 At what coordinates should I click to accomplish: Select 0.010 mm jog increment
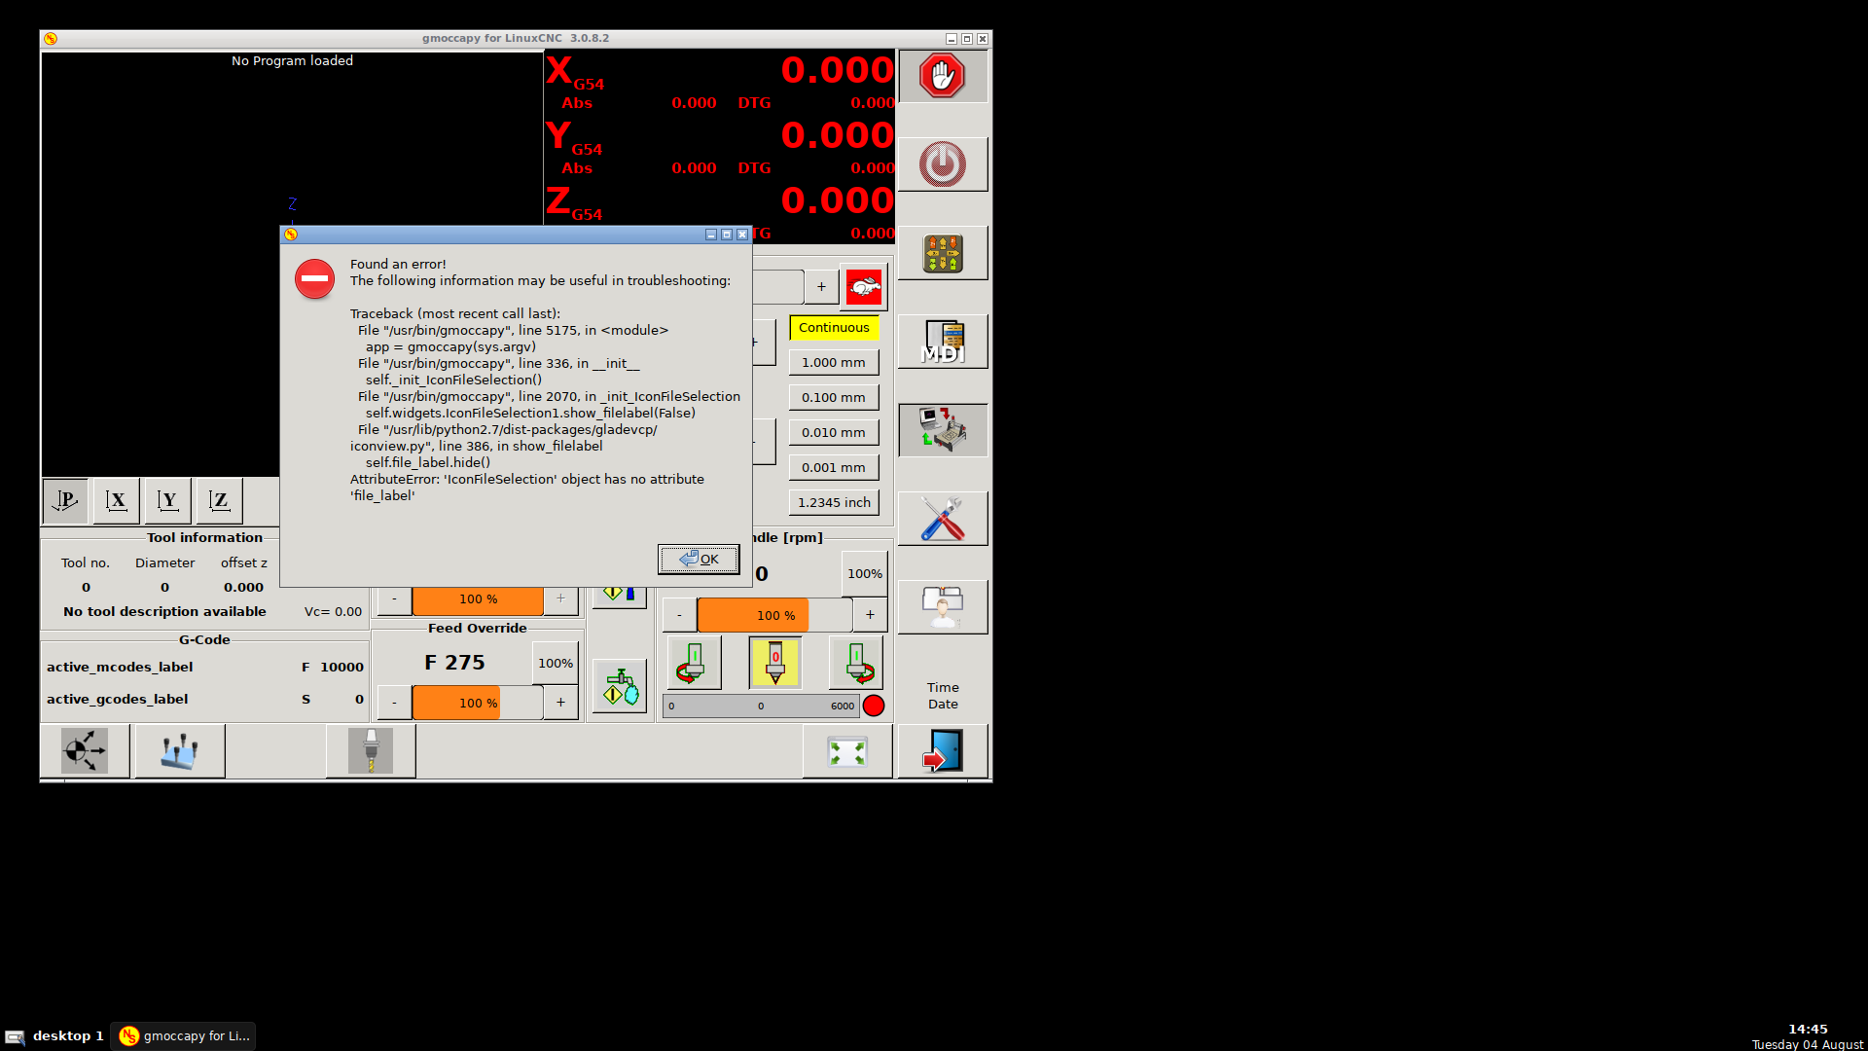coord(834,433)
